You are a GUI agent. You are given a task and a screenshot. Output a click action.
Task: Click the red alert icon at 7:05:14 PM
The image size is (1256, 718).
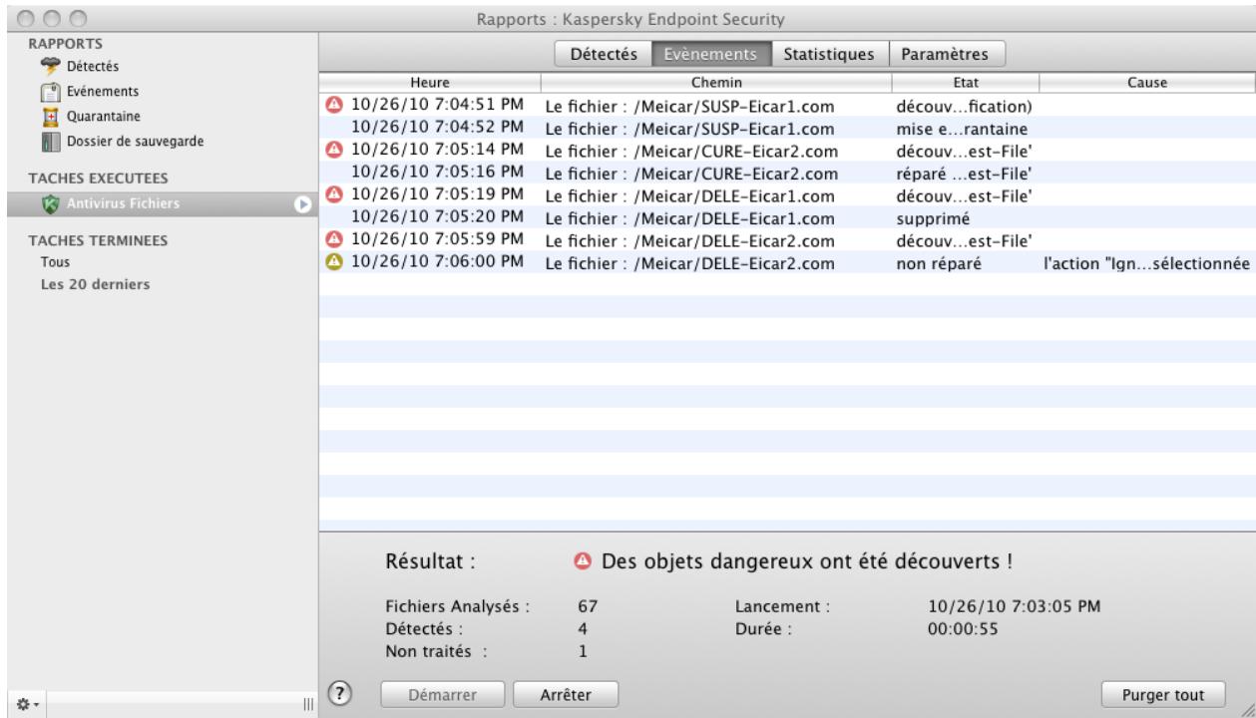[333, 149]
